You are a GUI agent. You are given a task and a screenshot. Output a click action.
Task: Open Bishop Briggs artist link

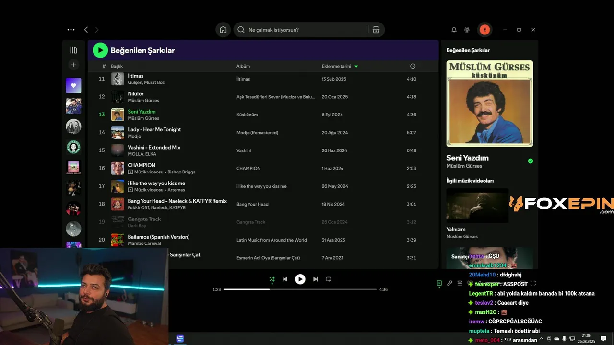(181, 172)
